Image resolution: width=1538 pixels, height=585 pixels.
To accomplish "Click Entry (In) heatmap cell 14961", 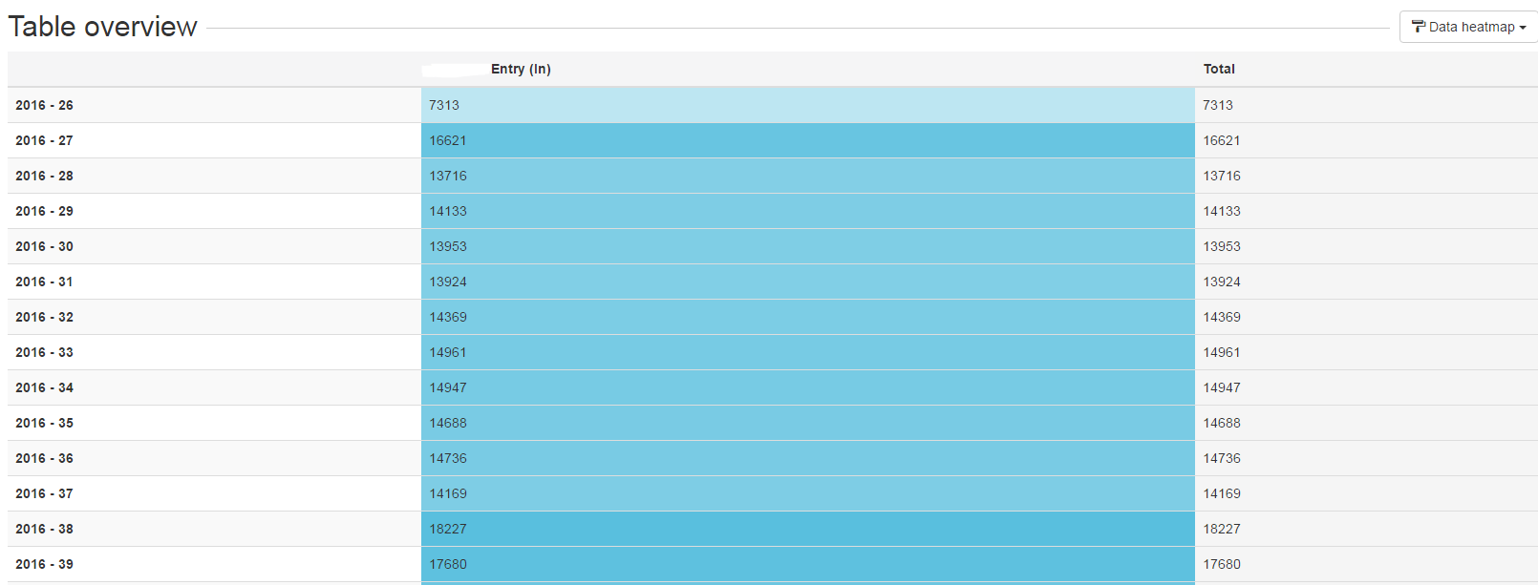I will click(808, 352).
